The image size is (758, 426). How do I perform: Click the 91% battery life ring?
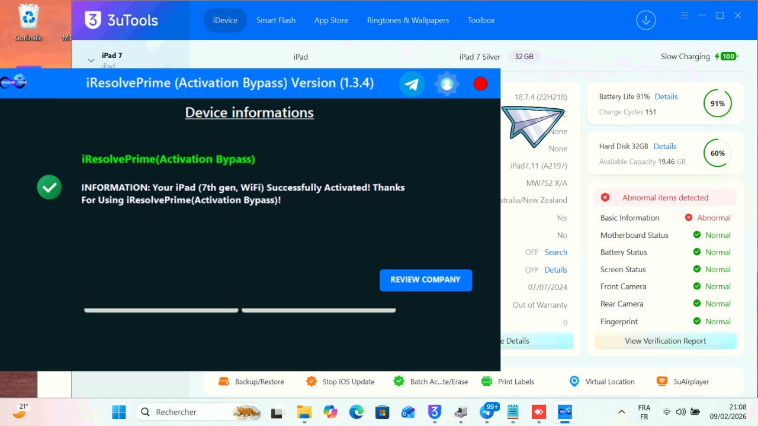(717, 104)
